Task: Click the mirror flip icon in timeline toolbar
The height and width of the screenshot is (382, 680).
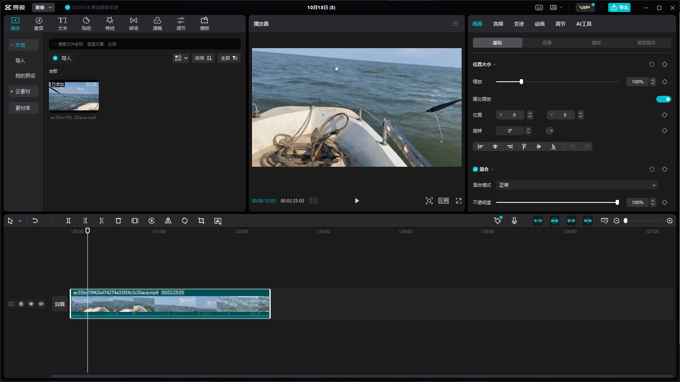Action: (168, 221)
